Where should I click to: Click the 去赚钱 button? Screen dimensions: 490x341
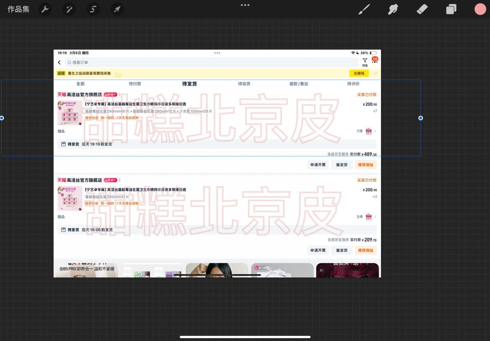click(x=359, y=73)
